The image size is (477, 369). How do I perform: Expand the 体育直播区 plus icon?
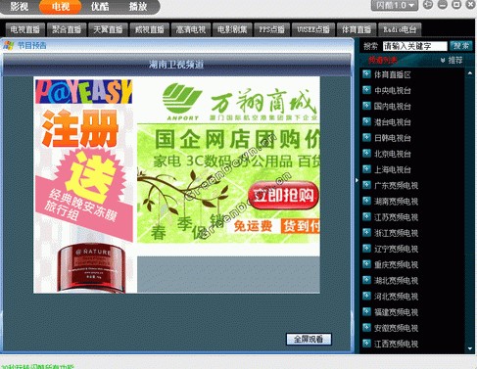(x=366, y=74)
